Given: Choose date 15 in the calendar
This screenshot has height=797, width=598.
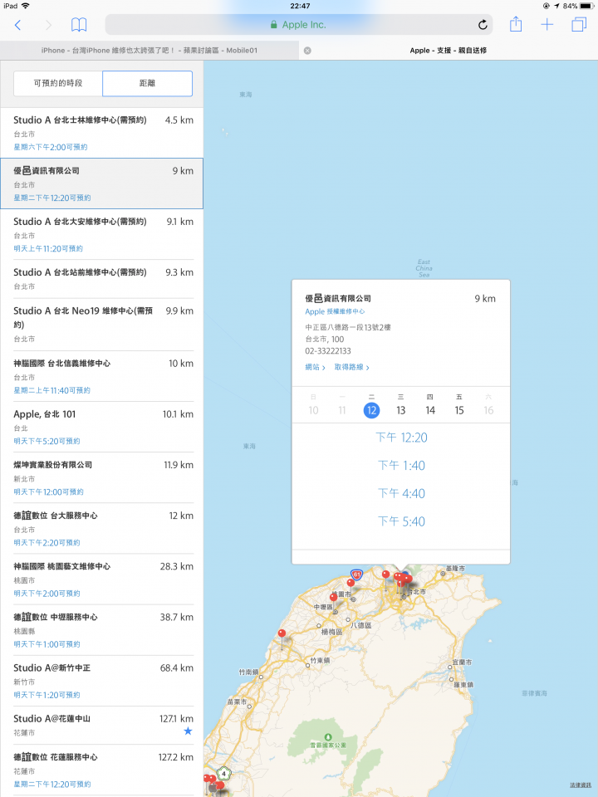Looking at the screenshot, I should (459, 410).
